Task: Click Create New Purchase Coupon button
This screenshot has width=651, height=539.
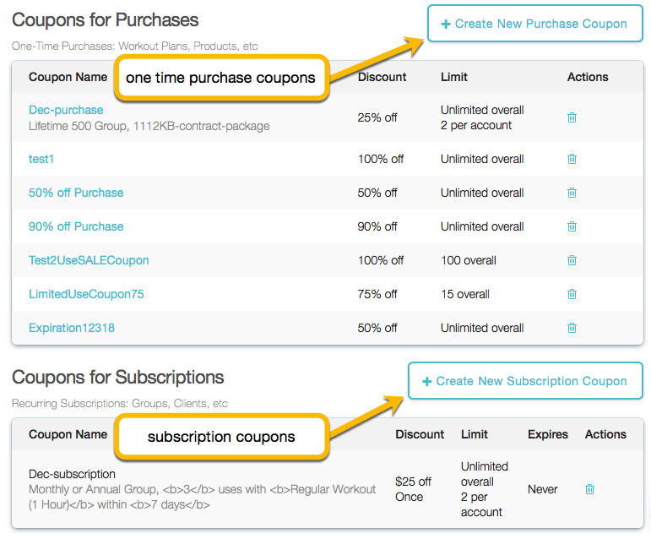Action: (535, 24)
